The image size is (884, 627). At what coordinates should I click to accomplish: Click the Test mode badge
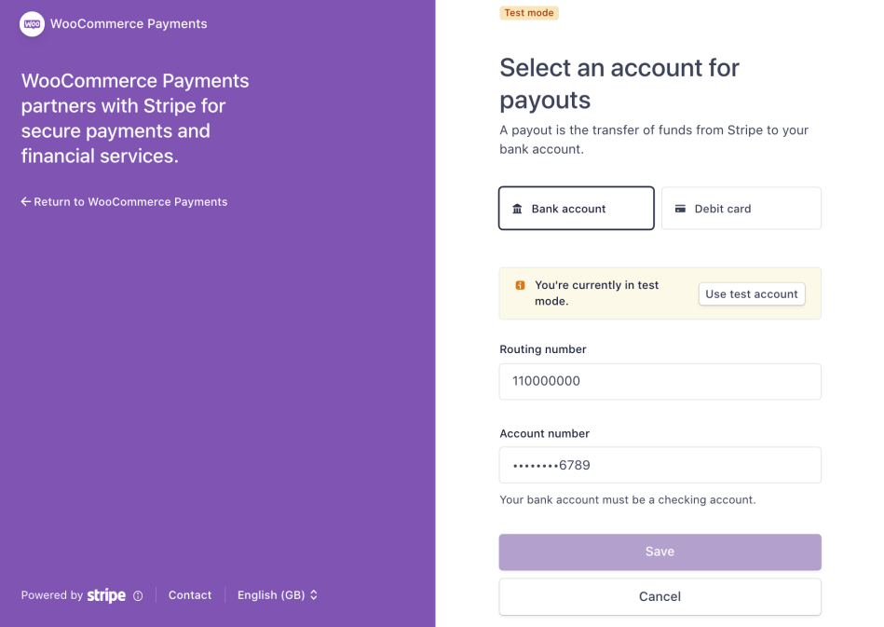click(529, 13)
